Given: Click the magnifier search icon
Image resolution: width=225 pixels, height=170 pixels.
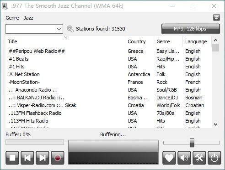Looking at the screenshot, I should [70, 29].
